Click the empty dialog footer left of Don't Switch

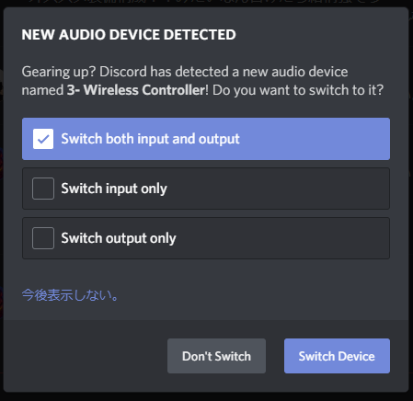tap(86, 356)
